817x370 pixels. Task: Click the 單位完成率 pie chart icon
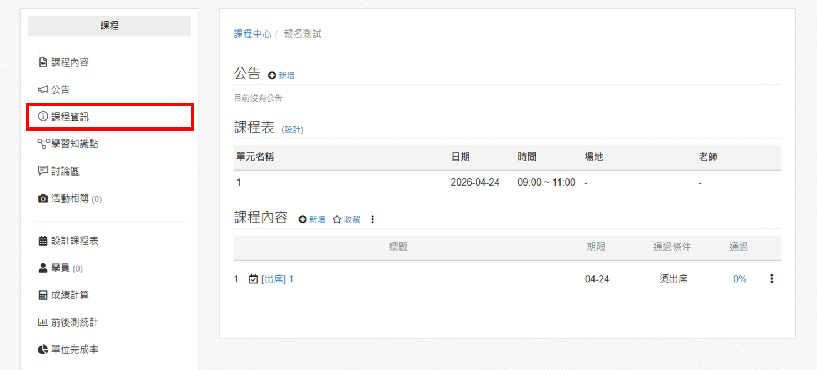43,350
